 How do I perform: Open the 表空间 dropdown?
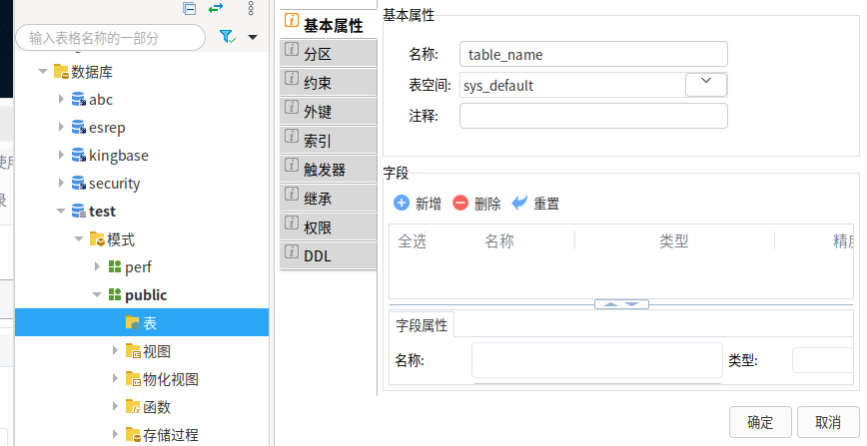(706, 84)
